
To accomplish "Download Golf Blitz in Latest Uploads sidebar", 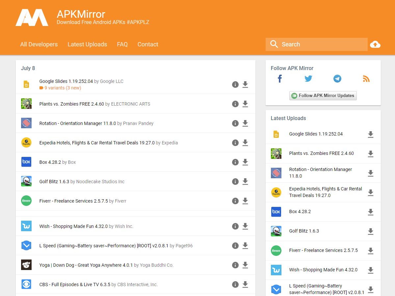I will (371, 232).
